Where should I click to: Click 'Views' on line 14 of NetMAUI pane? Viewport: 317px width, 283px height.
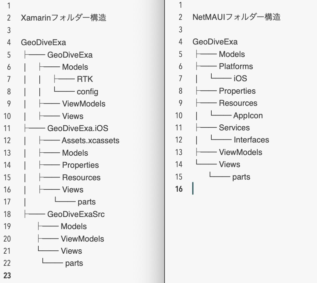[x=230, y=164]
